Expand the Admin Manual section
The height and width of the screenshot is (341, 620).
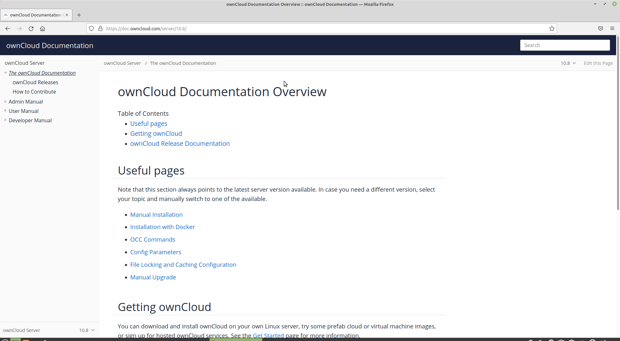pos(5,101)
